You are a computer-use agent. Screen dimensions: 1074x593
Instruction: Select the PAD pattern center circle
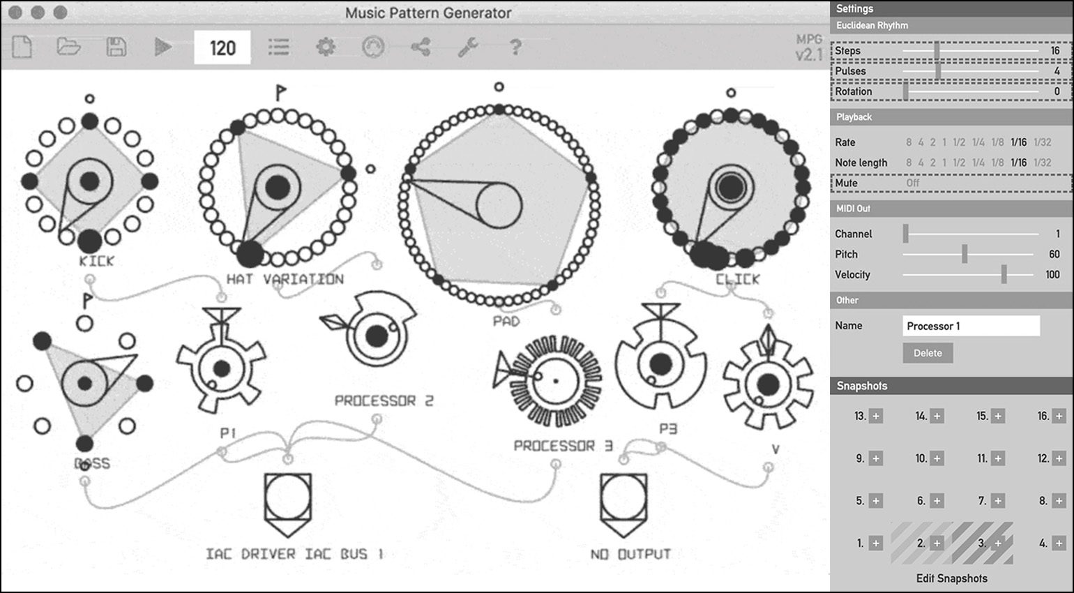pyautogui.click(x=499, y=206)
